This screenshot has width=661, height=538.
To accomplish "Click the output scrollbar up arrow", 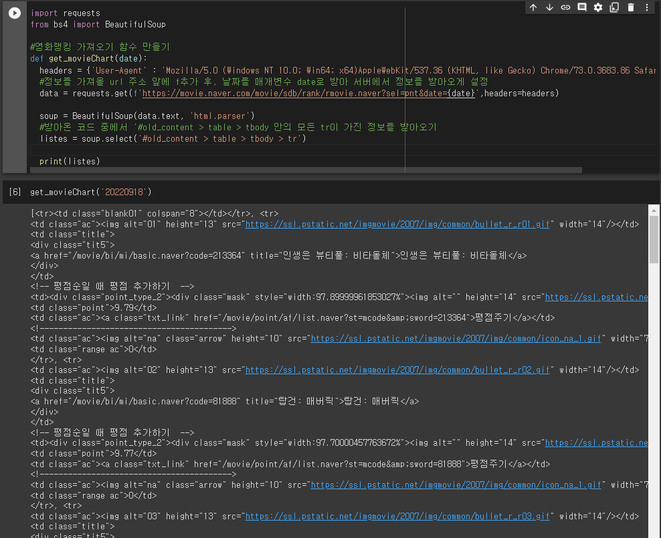I will [654, 210].
